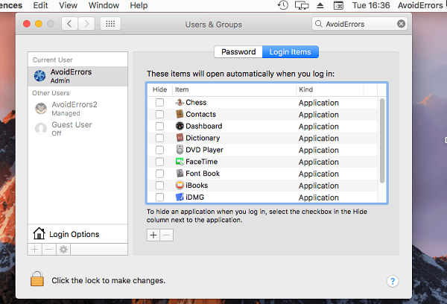
Task: Click the Font Book app icon
Action: tap(180, 174)
